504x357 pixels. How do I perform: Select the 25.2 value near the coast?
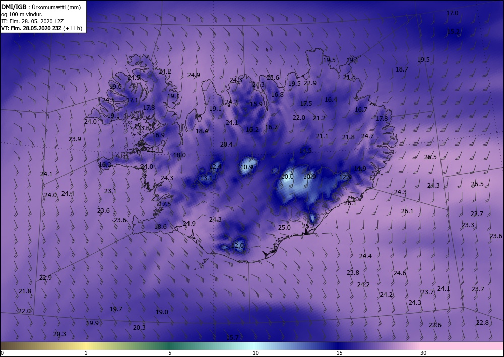coord(308,226)
